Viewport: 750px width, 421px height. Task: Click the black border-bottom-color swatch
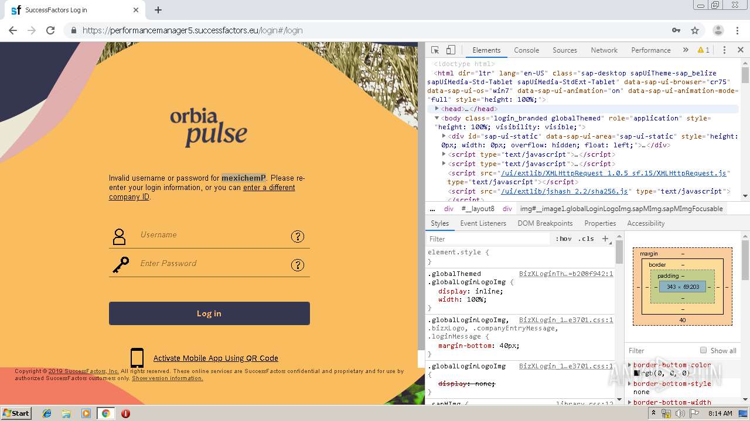tap(637, 373)
